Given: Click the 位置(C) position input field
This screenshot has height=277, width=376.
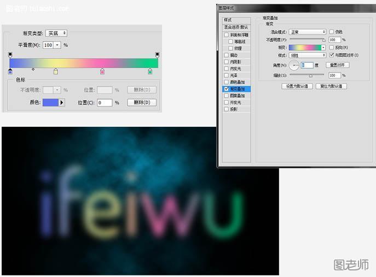Looking at the screenshot, I should pyautogui.click(x=105, y=103).
